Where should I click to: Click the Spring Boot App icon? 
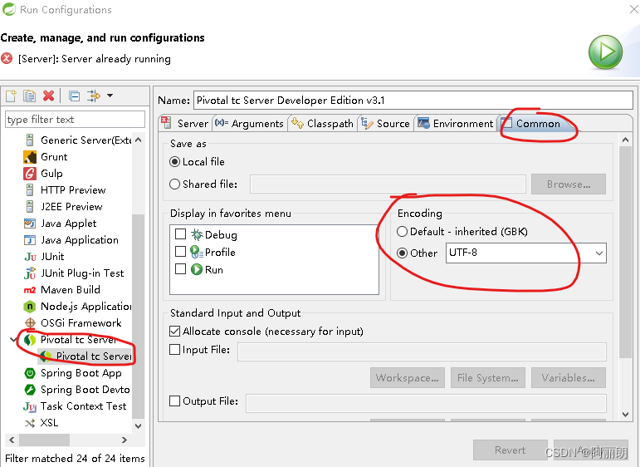tap(30, 373)
